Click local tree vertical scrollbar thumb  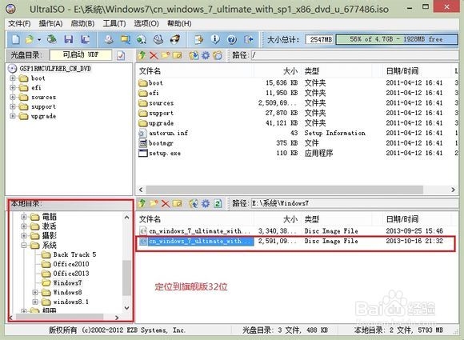tap(126, 278)
